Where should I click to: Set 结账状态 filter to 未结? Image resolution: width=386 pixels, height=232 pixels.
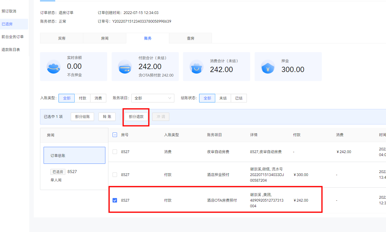coord(223,98)
